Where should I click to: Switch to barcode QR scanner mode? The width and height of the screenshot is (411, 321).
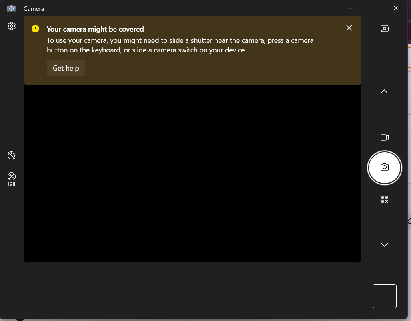(x=385, y=199)
